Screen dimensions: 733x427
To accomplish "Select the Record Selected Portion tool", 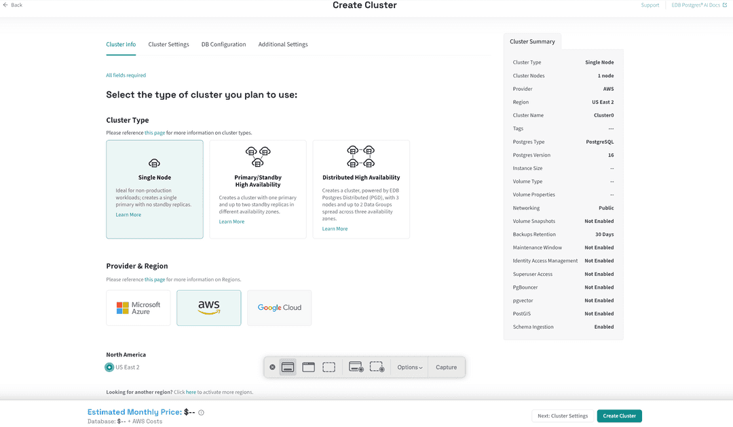I will click(x=377, y=367).
